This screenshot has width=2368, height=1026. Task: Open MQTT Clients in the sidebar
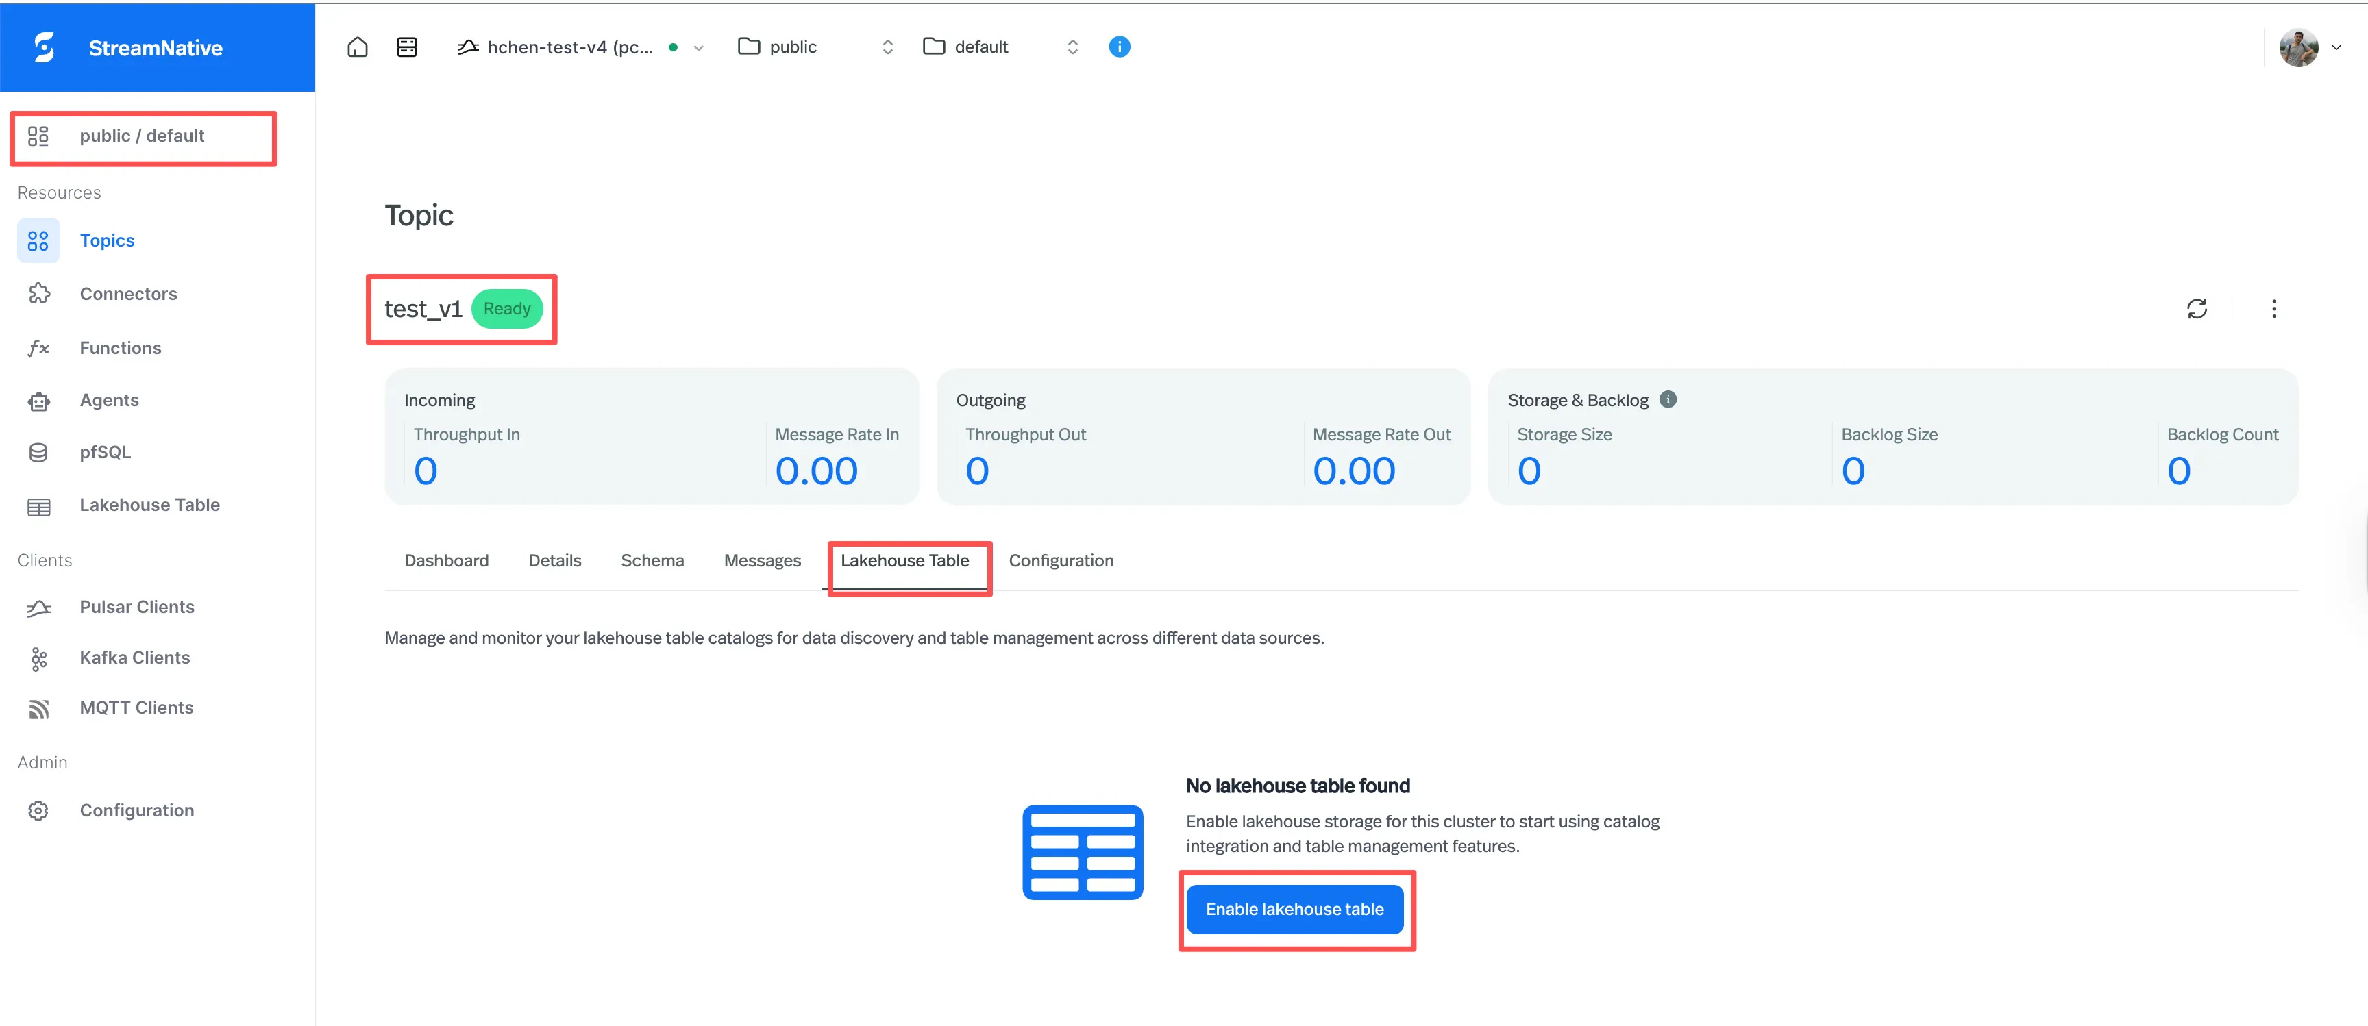(136, 708)
